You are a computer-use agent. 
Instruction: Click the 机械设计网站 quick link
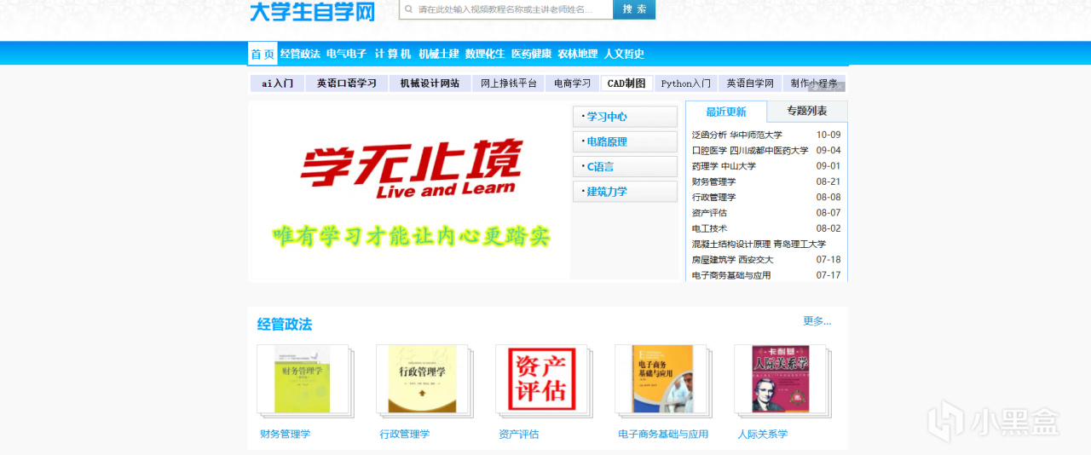click(x=430, y=84)
